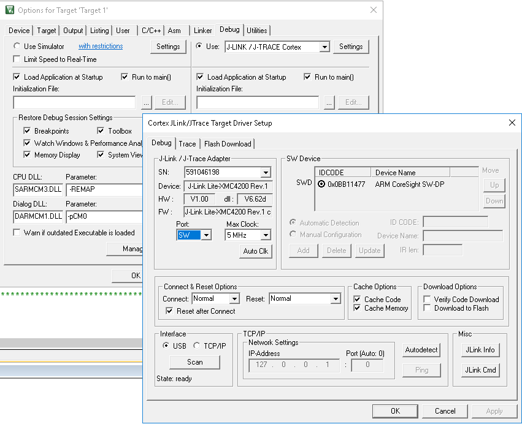Screen dimensions: 522x424
Task: Click the Keil icon in Options title bar
Action: coord(10,10)
